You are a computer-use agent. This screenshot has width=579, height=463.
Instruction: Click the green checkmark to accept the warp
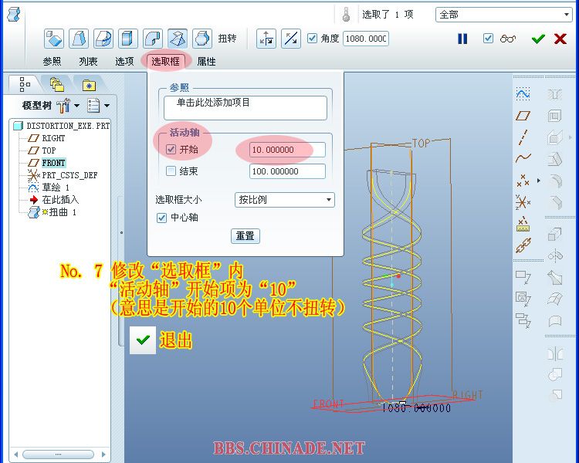[538, 39]
